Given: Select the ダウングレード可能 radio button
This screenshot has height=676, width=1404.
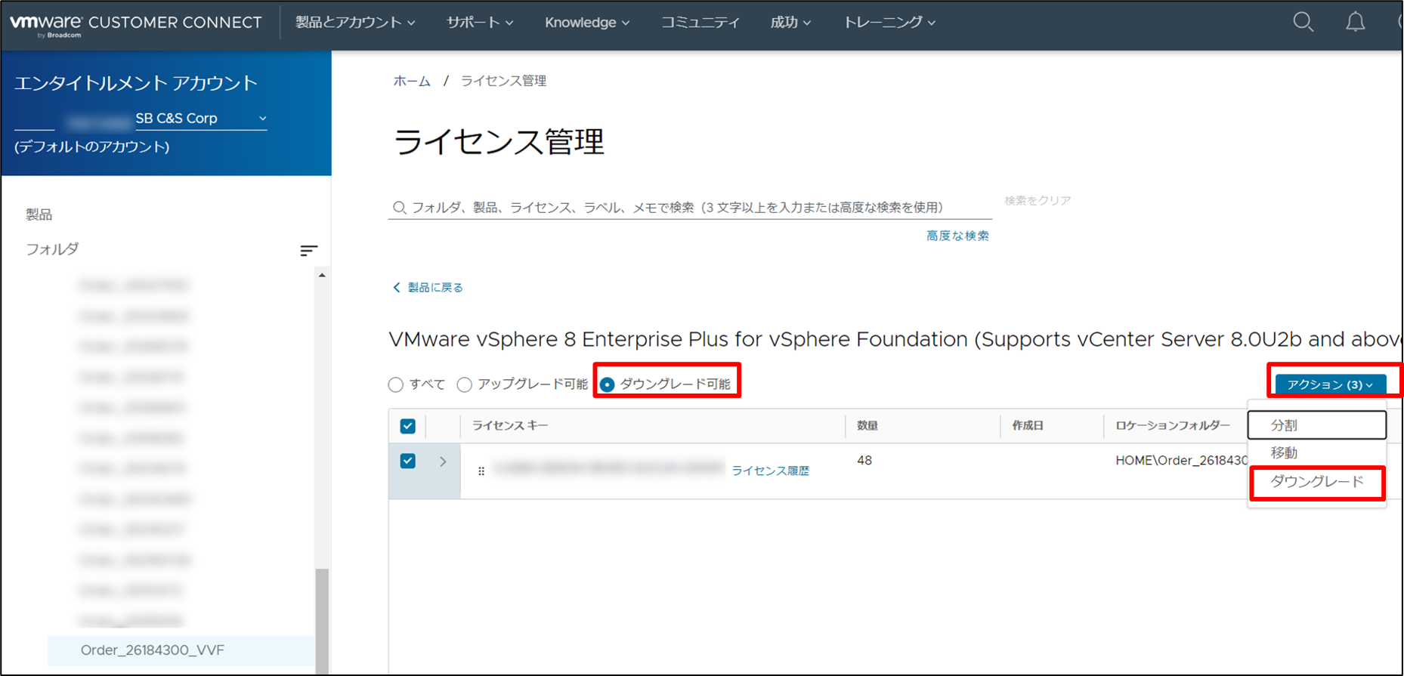Looking at the screenshot, I should pos(607,384).
